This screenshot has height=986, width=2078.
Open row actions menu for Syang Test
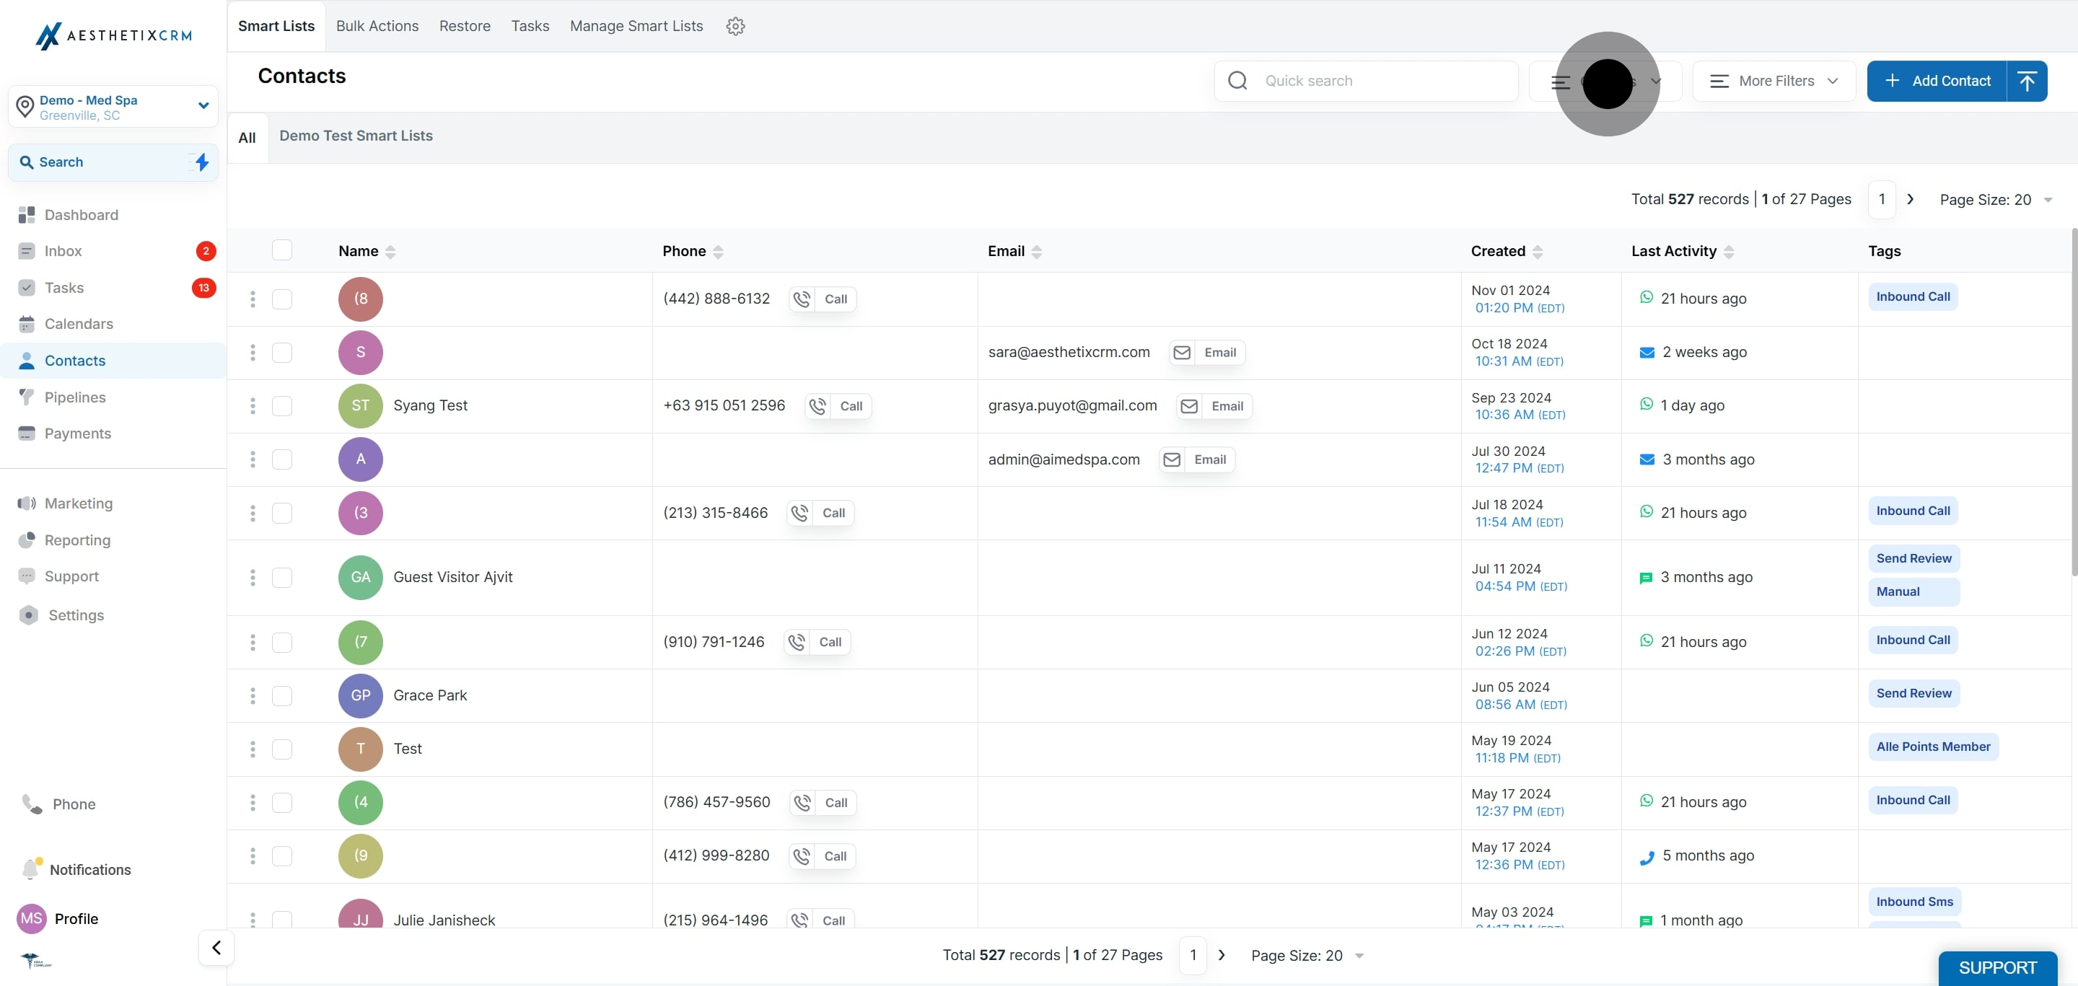pyautogui.click(x=253, y=405)
